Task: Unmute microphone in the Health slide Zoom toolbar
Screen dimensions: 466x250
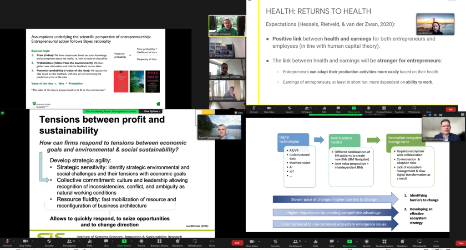Action: (x=254, y=110)
